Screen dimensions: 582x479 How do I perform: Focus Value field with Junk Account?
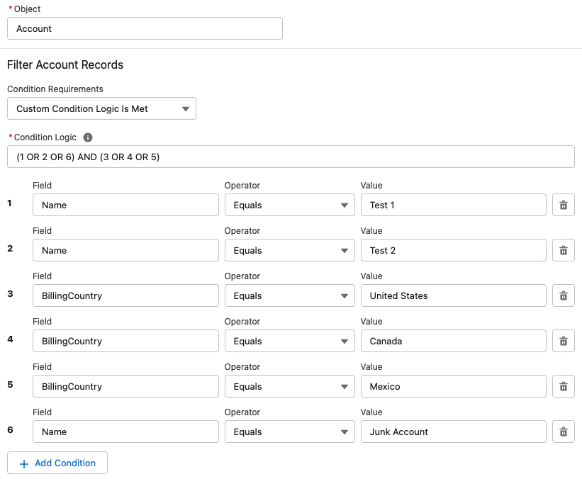[453, 432]
